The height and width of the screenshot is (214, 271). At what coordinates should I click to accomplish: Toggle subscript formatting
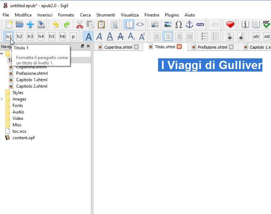coord(131,37)
